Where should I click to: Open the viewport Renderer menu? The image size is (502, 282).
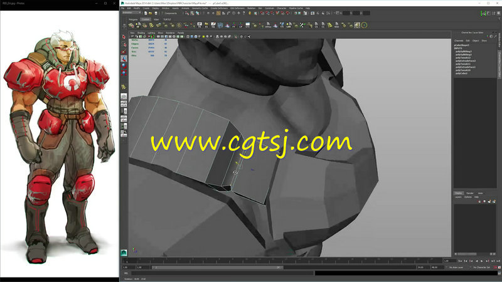click(170, 33)
